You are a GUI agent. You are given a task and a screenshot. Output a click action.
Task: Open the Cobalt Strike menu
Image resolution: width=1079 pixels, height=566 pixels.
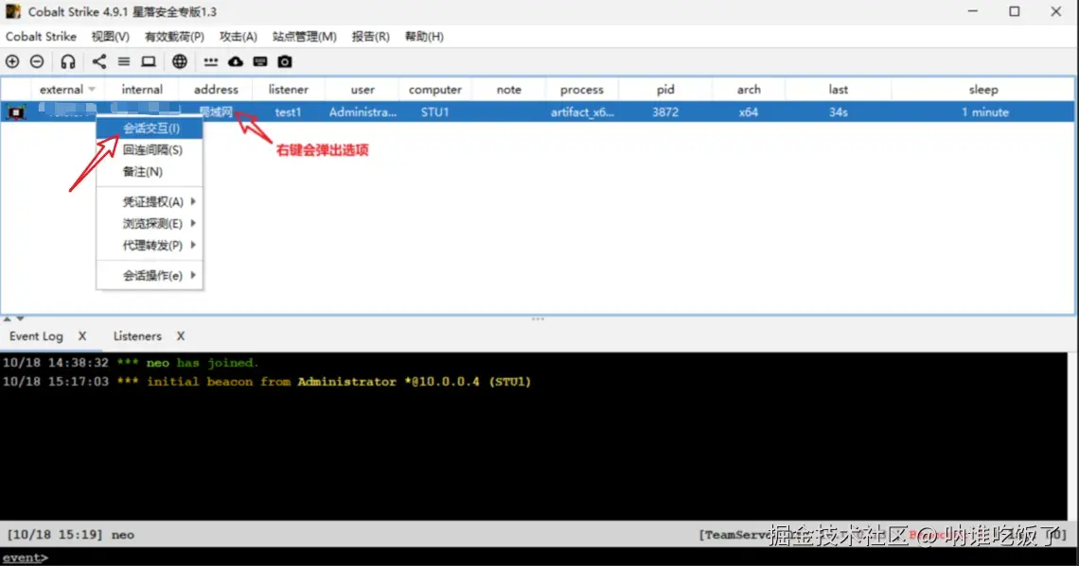pos(41,37)
